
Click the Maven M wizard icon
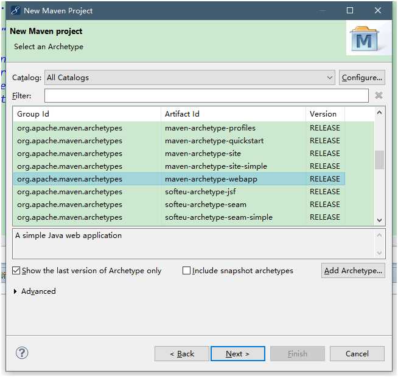coord(364,38)
